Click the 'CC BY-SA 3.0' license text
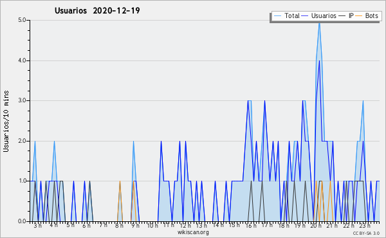The width and height of the screenshot is (386, 238). (x=366, y=233)
